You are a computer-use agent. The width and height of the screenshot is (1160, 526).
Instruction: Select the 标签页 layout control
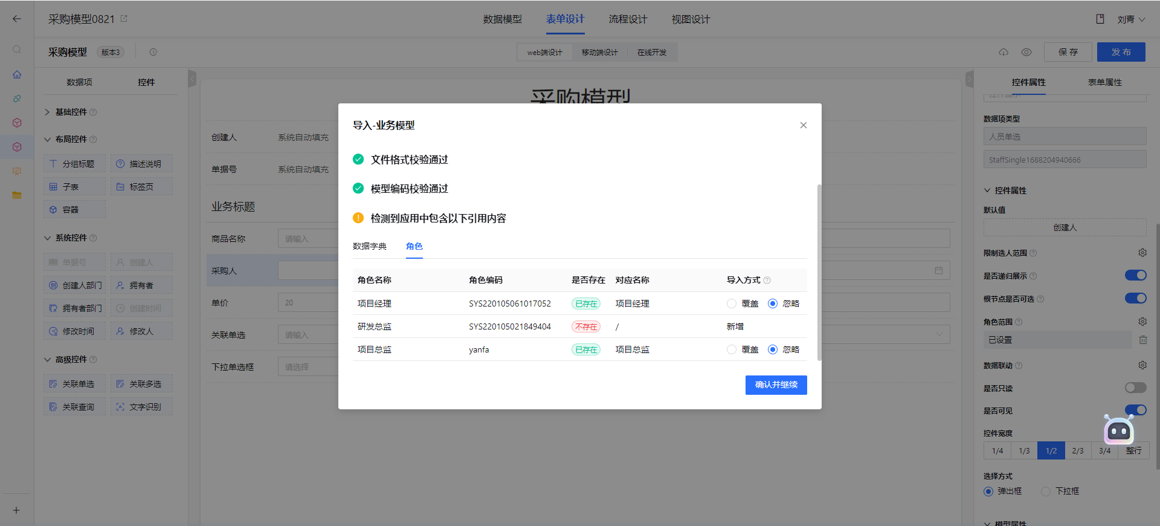pos(141,187)
